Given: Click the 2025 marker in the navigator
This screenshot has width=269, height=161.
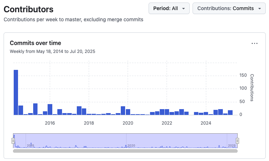Looking at the screenshot, I should pos(231,146).
